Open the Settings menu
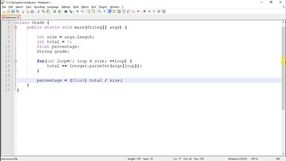 pos(66,7)
